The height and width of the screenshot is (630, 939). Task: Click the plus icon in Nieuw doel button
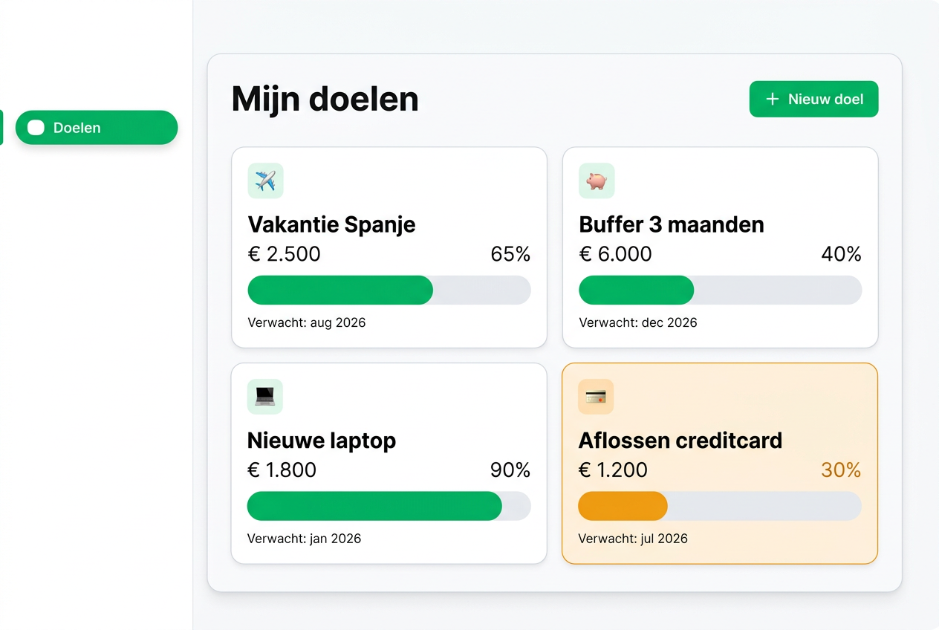[772, 98]
